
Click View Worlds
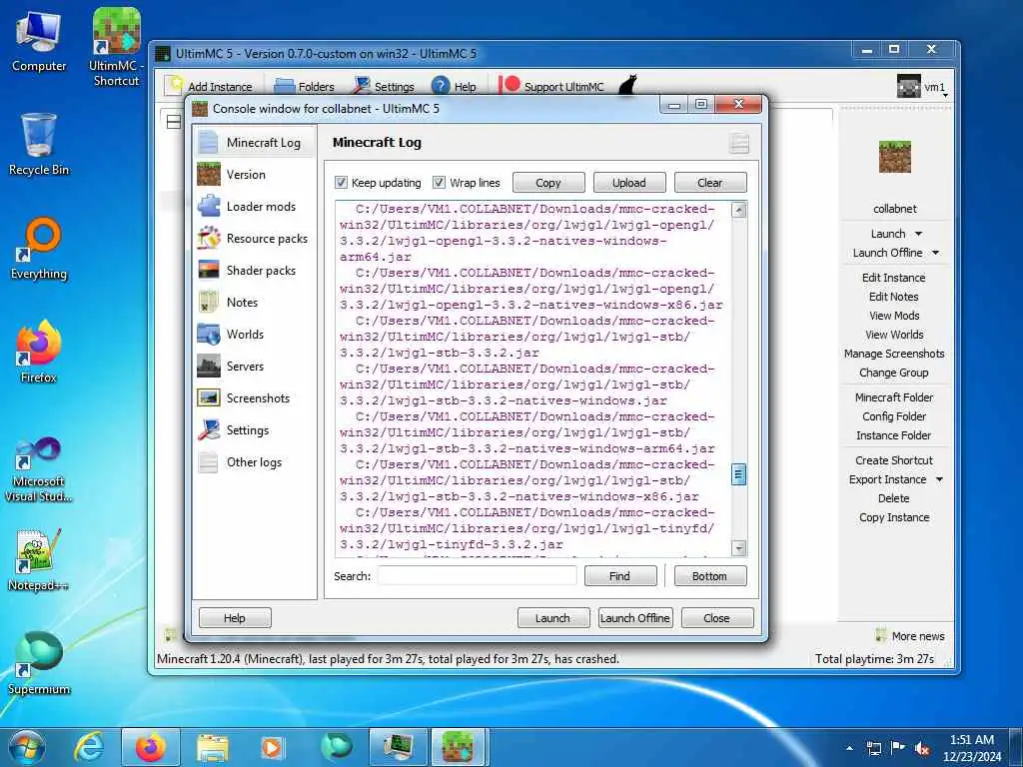894,334
